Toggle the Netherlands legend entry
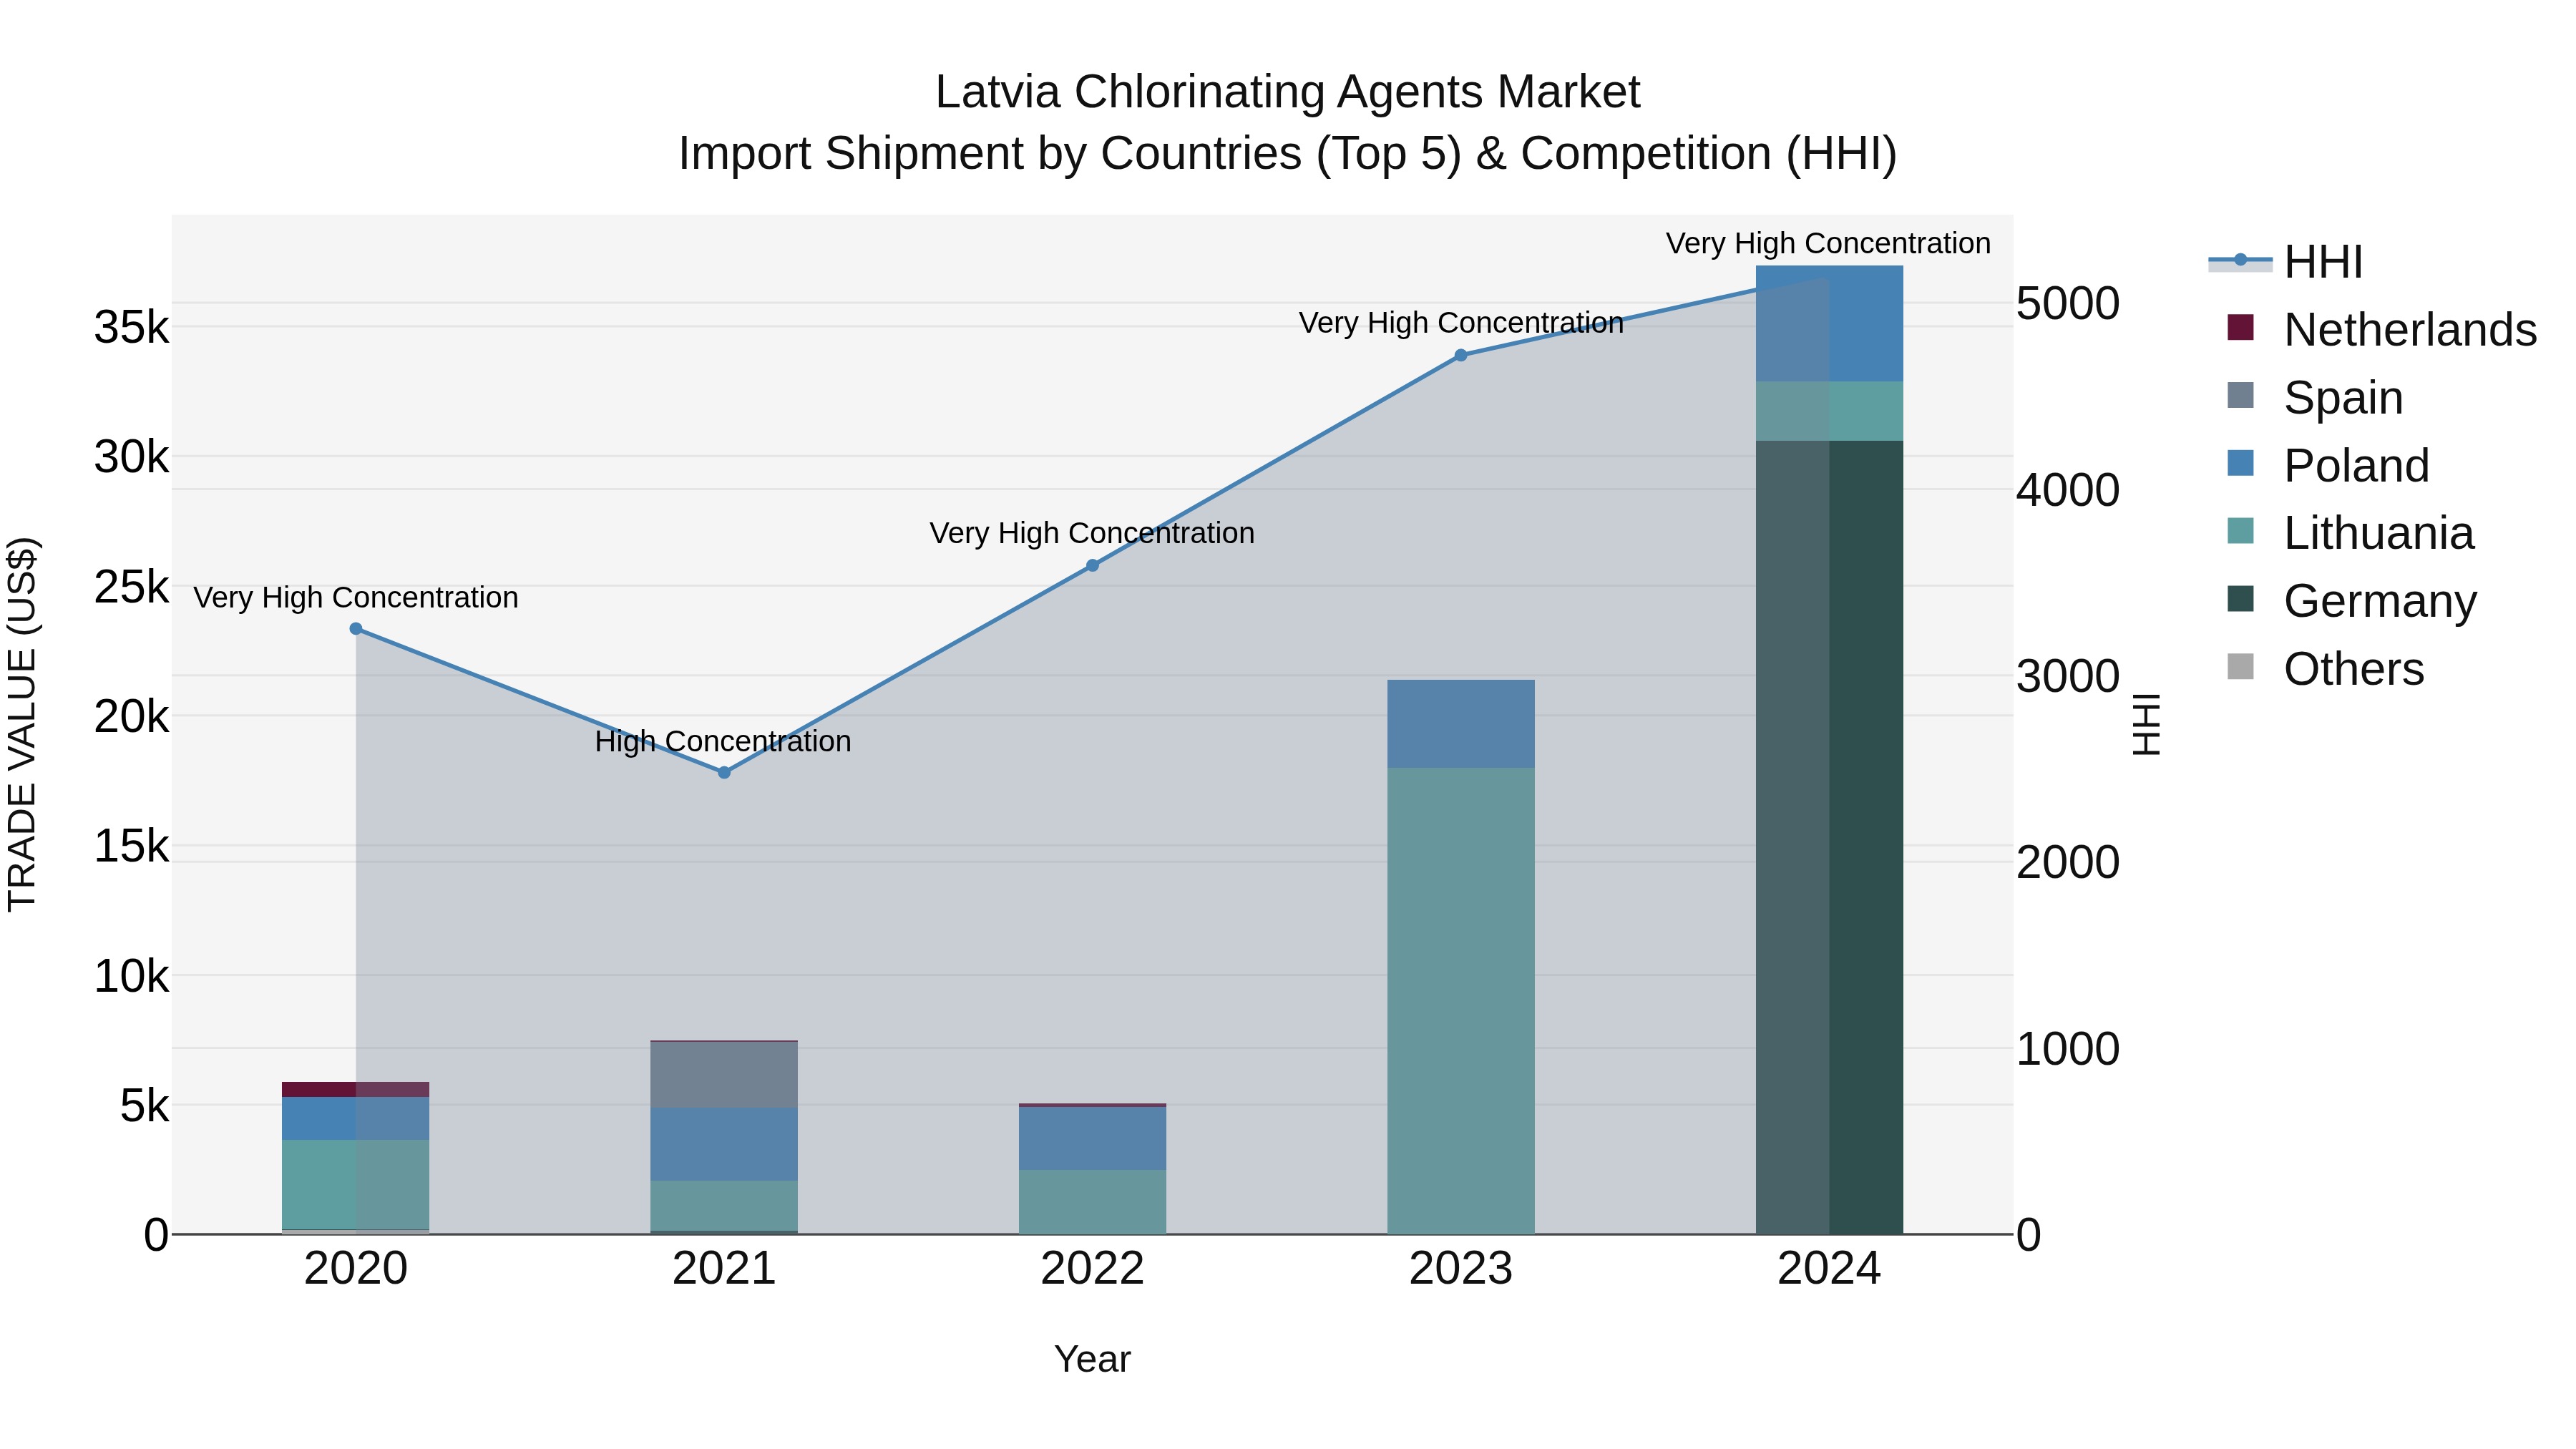This screenshot has width=2576, height=1449. (2381, 329)
